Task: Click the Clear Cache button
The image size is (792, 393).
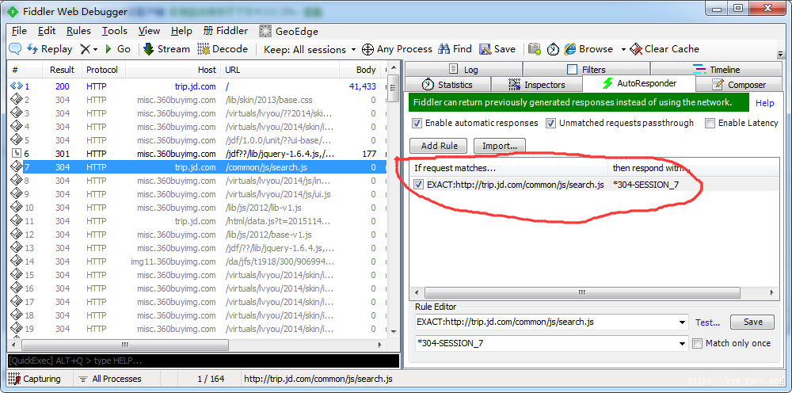Action: point(664,49)
